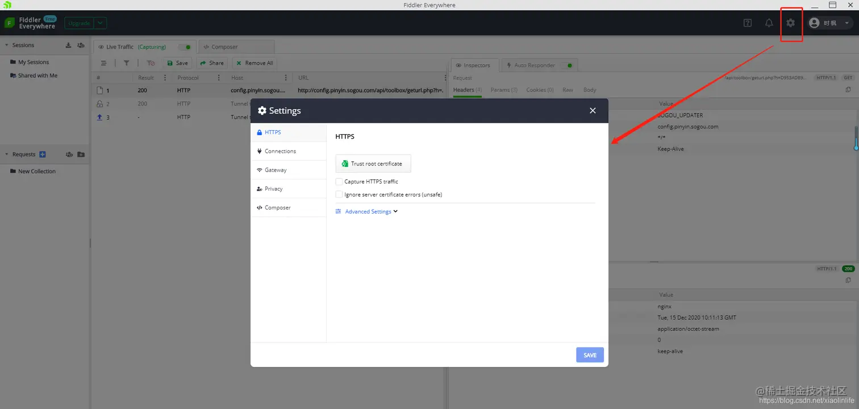The width and height of the screenshot is (859, 409).
Task: Open the Protocol column options menu
Action: 219,78
